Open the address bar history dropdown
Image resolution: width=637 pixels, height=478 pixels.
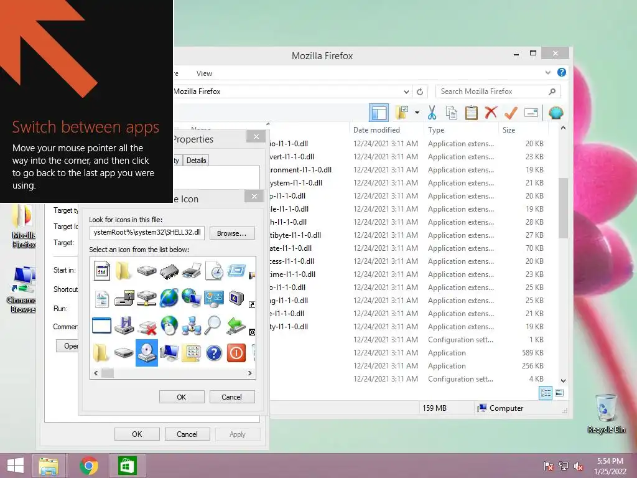click(x=406, y=91)
